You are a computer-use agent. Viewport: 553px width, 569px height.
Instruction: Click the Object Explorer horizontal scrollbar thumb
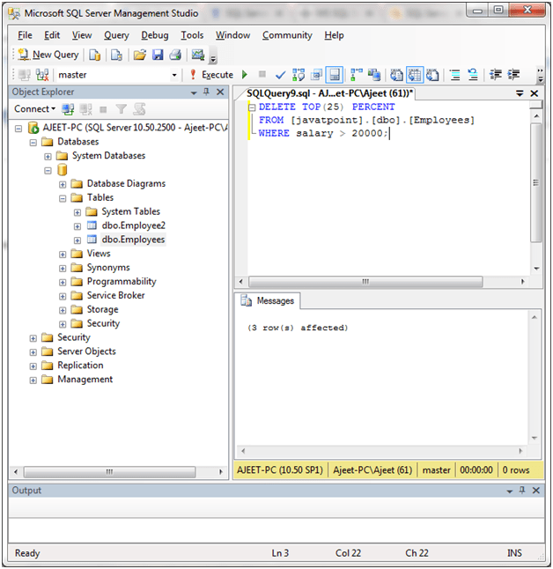click(109, 472)
